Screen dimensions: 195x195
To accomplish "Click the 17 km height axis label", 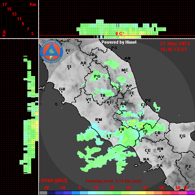I will click(x=4, y=4).
